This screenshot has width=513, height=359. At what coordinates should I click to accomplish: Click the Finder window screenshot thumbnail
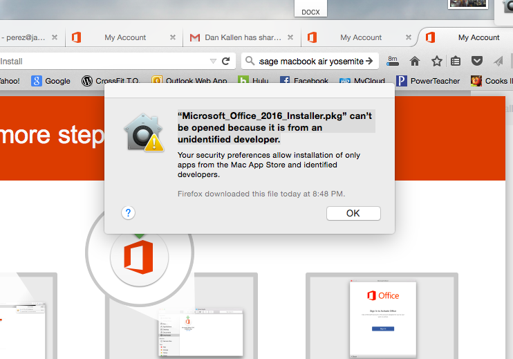200,332
